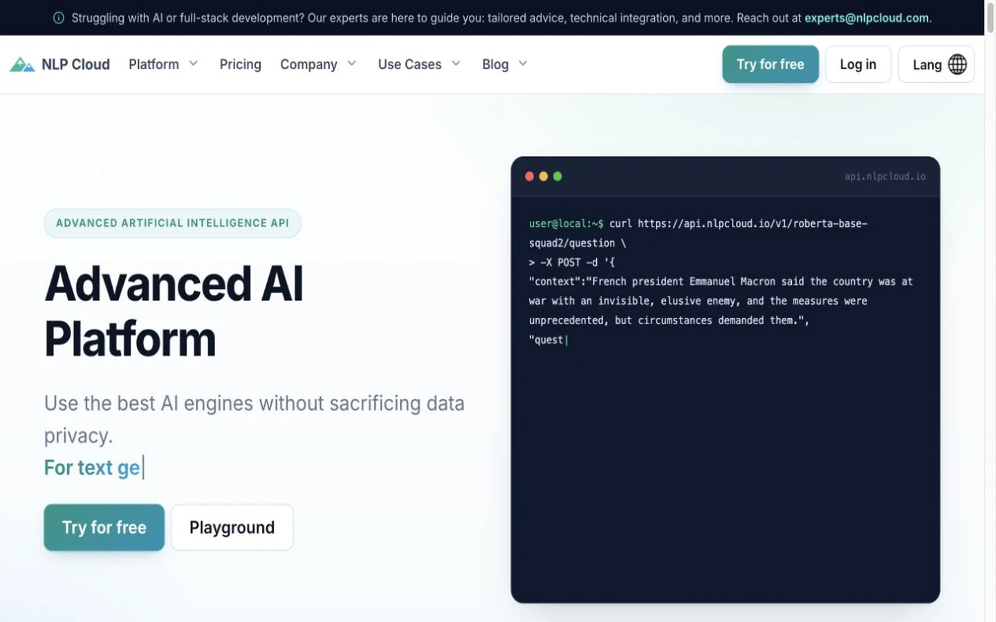This screenshot has width=996, height=622.
Task: Open the Company menu item
Action: (308, 64)
